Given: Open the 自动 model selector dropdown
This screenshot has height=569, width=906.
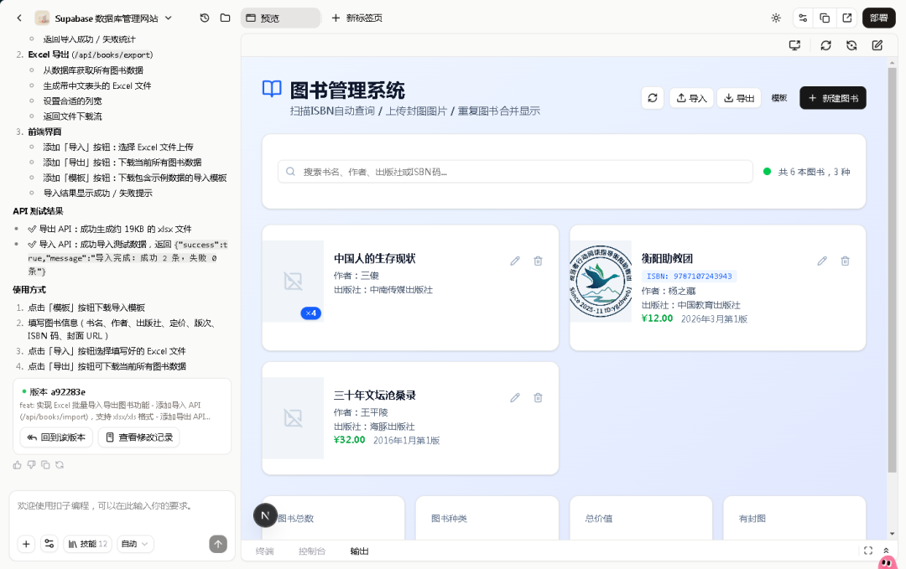Looking at the screenshot, I should (134, 544).
